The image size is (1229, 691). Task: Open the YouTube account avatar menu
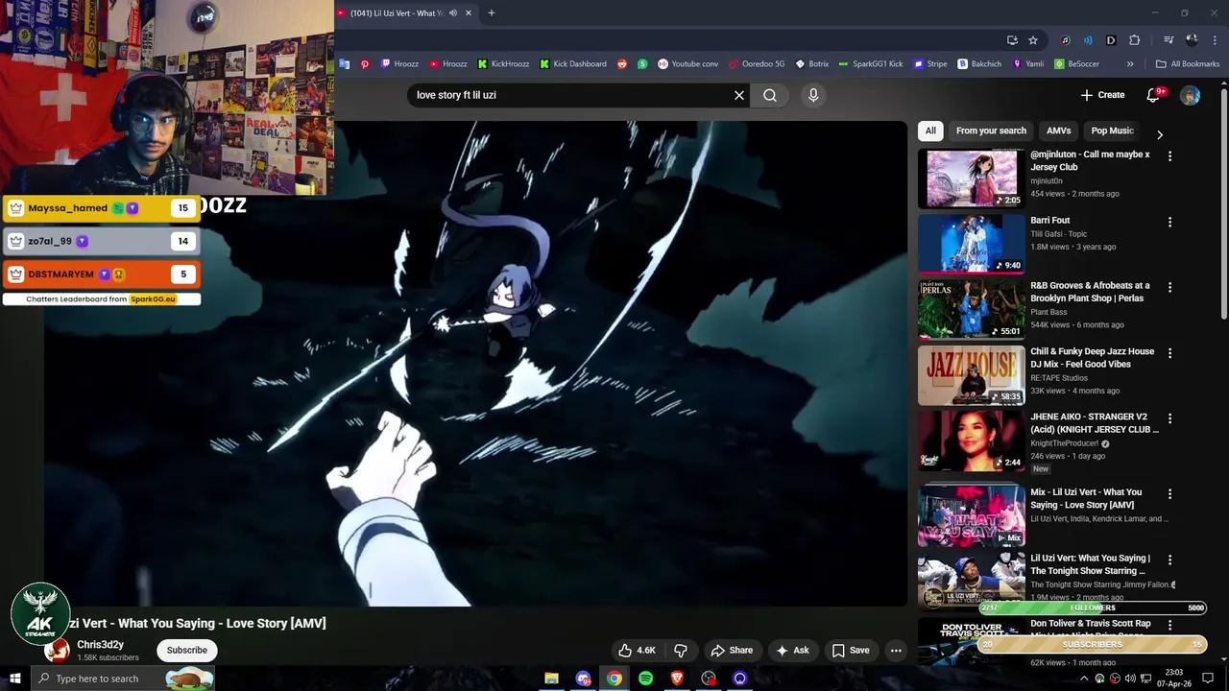point(1190,95)
